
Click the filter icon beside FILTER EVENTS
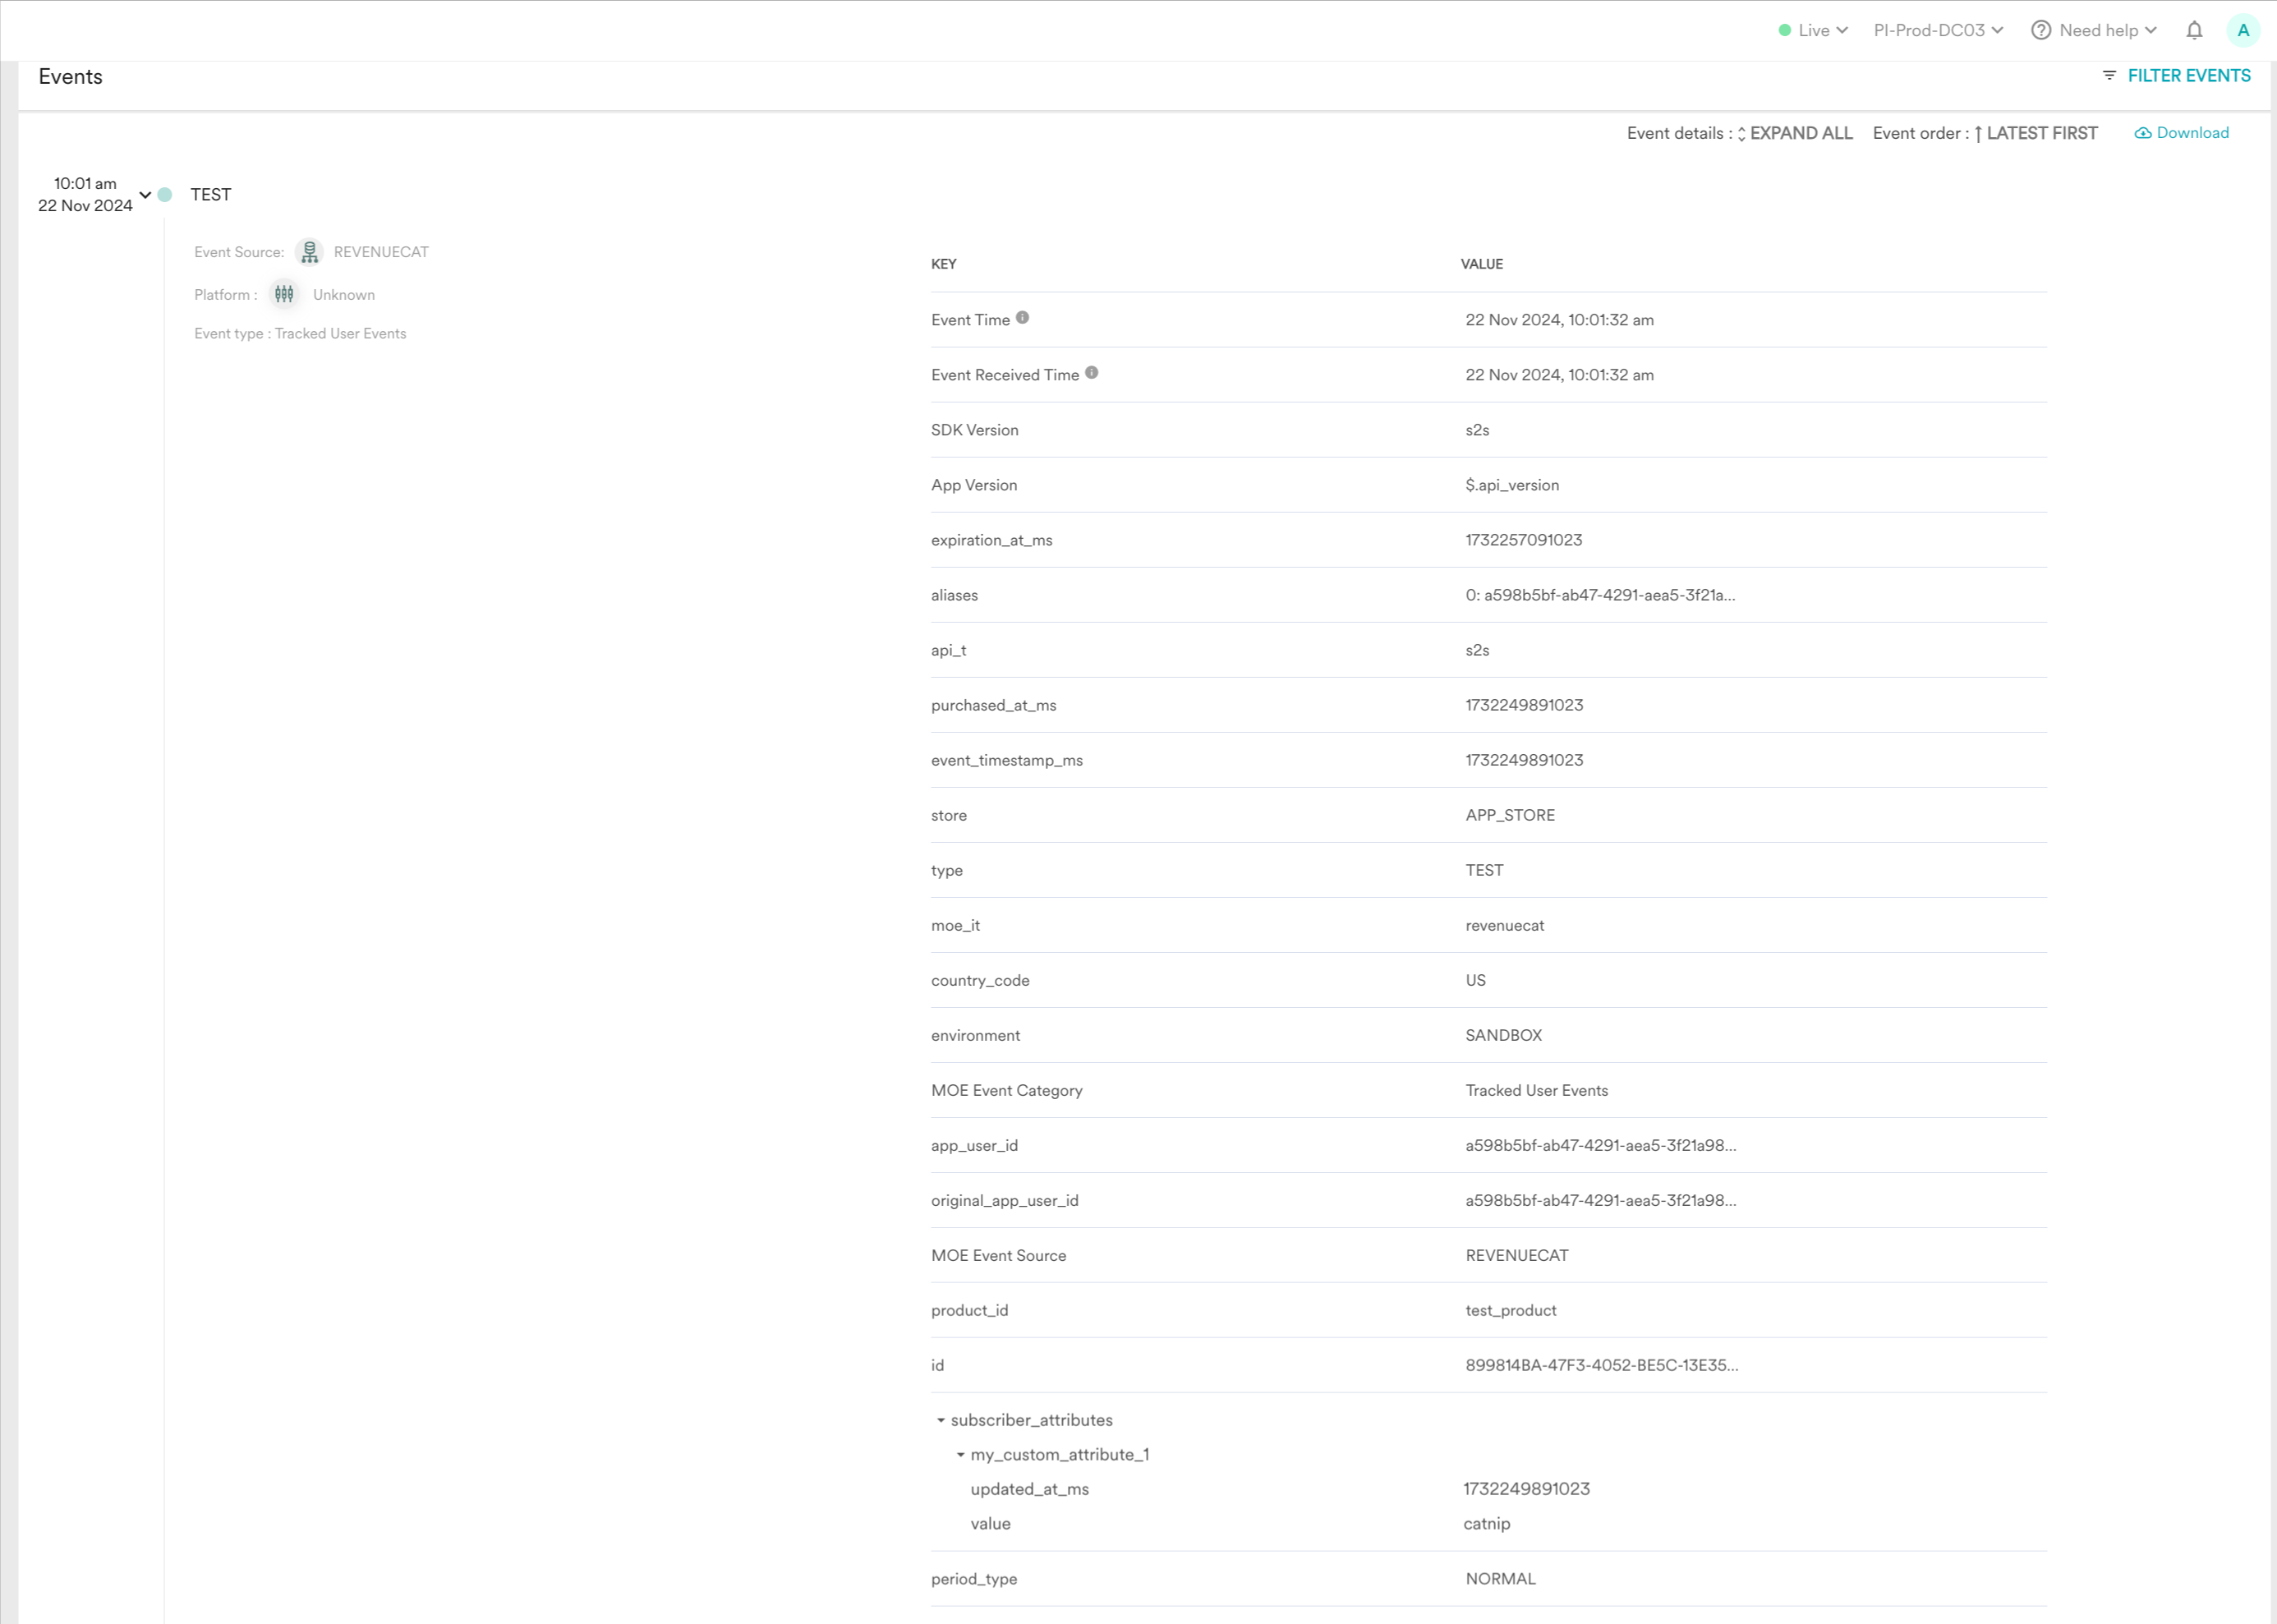[x=2109, y=76]
